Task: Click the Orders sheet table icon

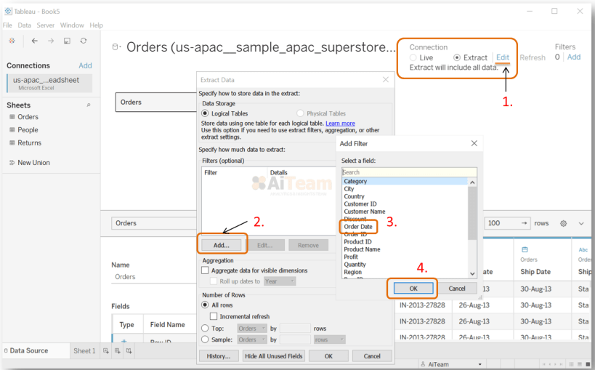Action: click(12, 116)
